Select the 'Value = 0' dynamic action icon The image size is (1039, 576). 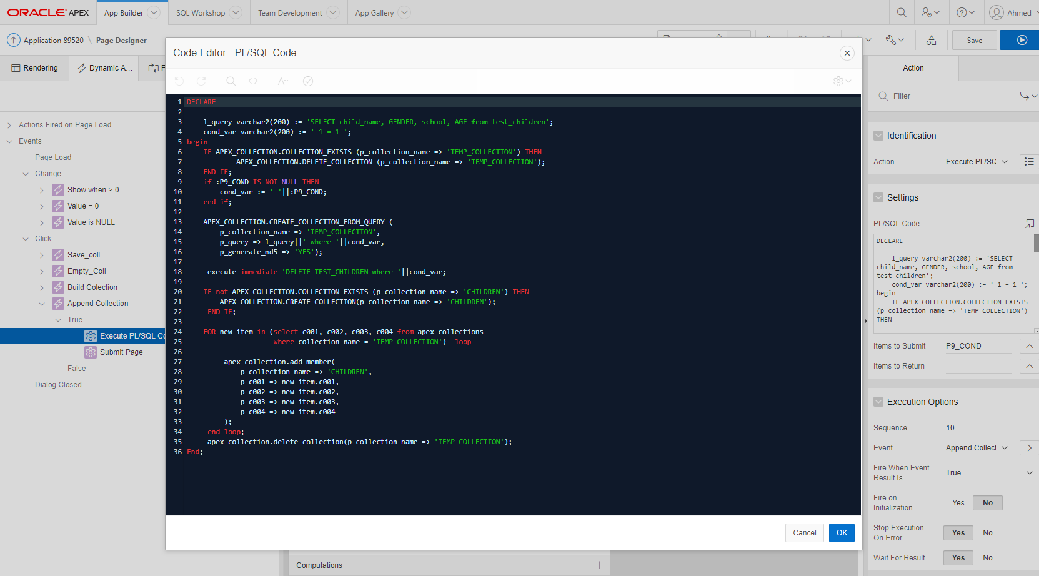pyautogui.click(x=58, y=206)
